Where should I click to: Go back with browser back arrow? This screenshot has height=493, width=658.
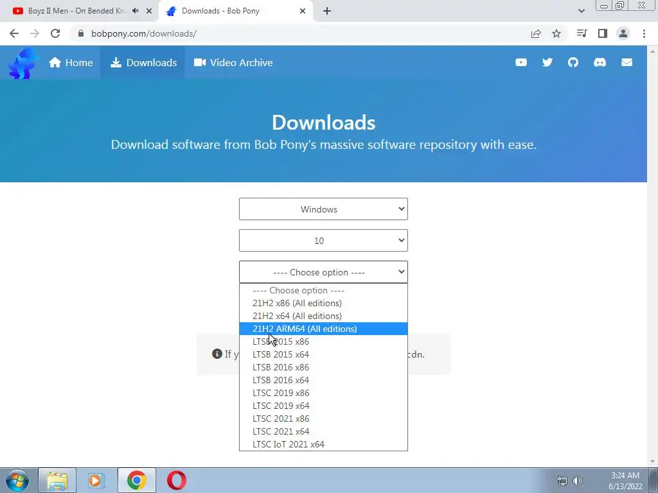coord(14,33)
